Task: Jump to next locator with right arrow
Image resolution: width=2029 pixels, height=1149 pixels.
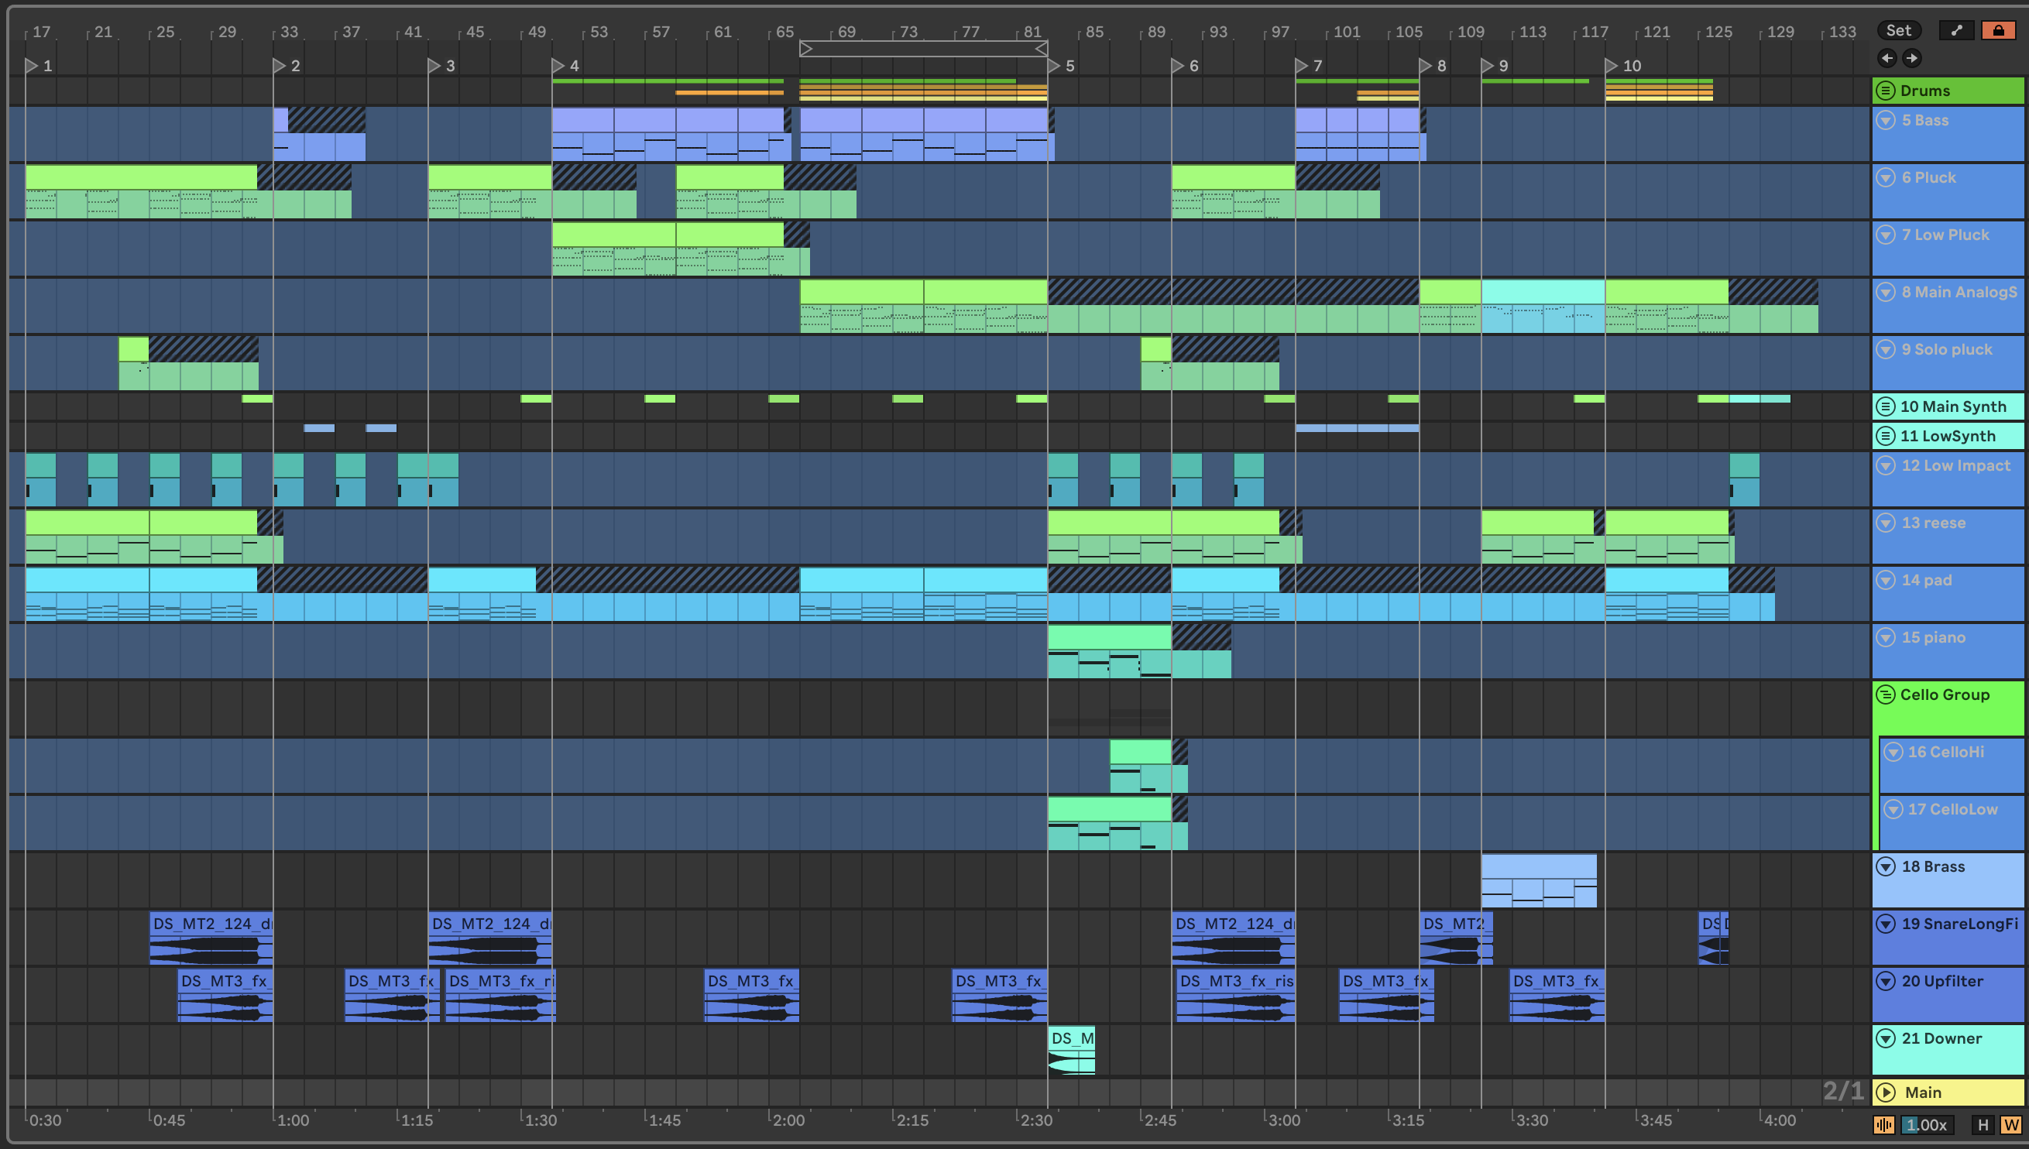Action: [x=1911, y=57]
